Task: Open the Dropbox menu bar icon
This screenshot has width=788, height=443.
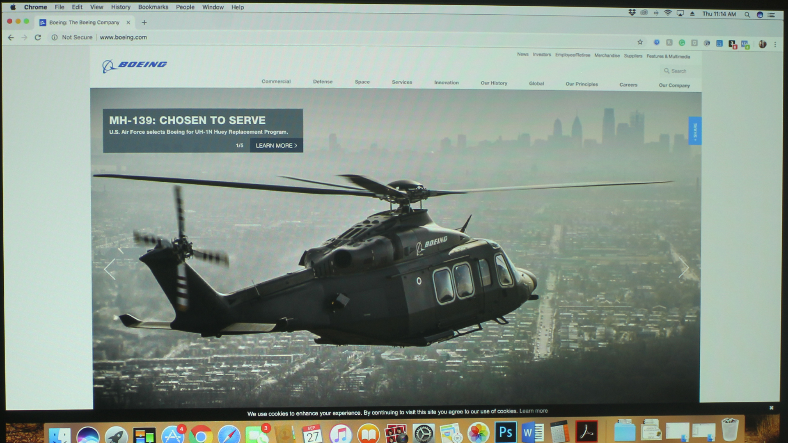Action: point(632,13)
